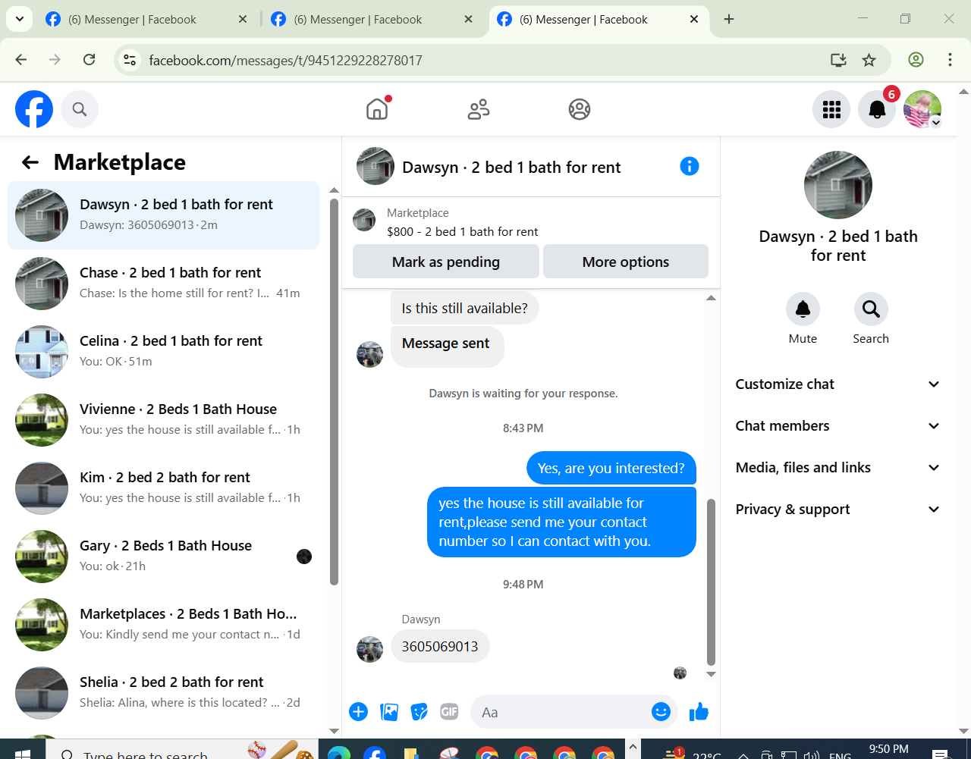Image resolution: width=971 pixels, height=759 pixels.
Task: Close the active third Messenger tab
Action: tap(694, 20)
